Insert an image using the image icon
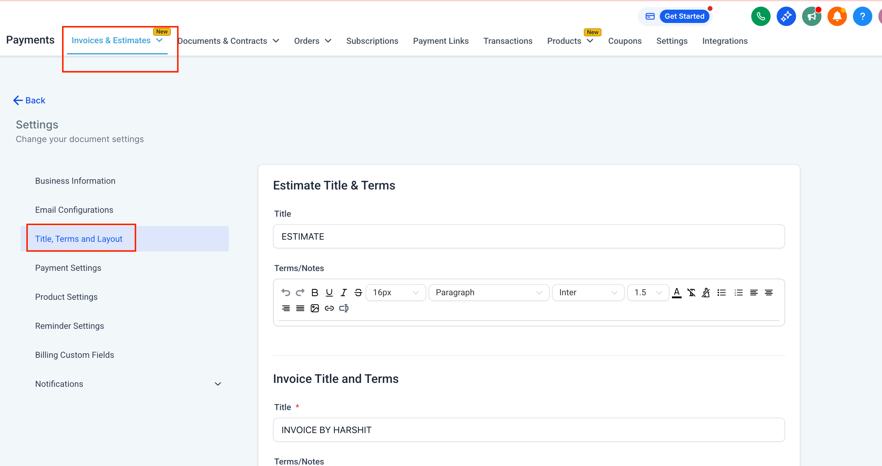Image resolution: width=882 pixels, height=466 pixels. [315, 308]
